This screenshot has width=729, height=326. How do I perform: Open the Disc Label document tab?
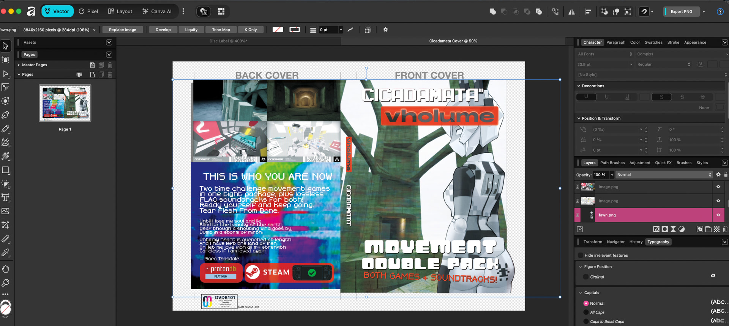(228, 41)
